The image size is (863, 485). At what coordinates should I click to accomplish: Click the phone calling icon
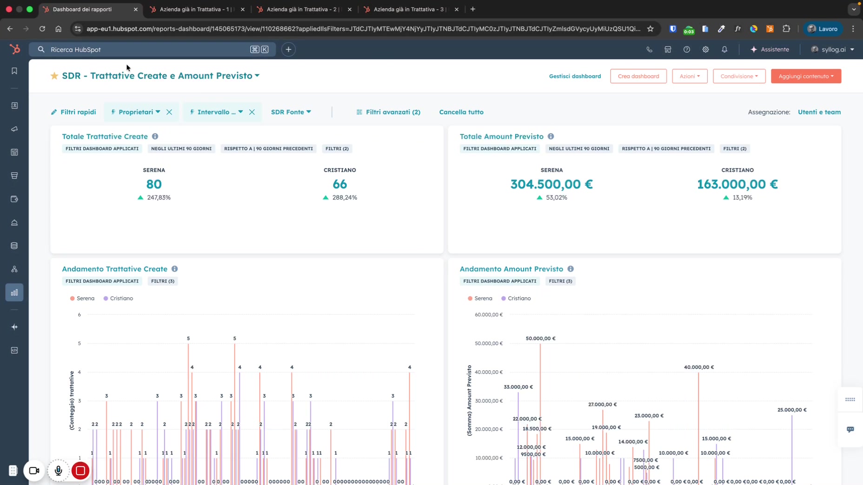pyautogui.click(x=649, y=49)
